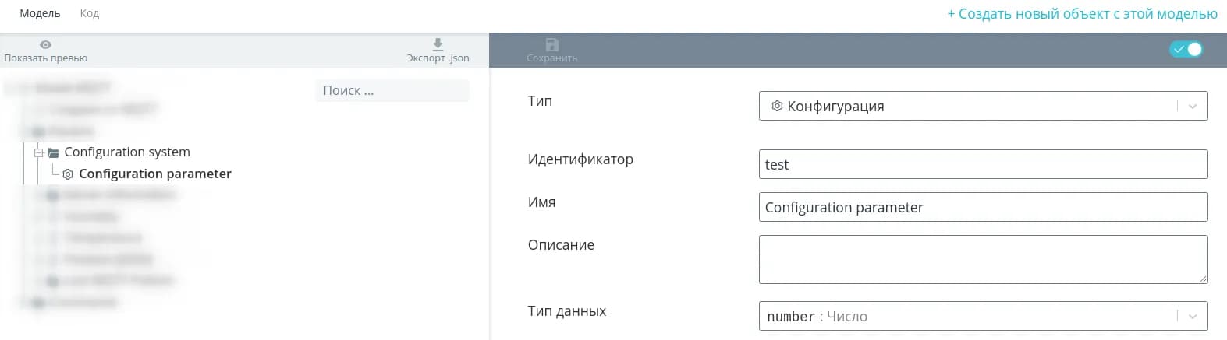This screenshot has width=1227, height=340.
Task: Click the create new object link
Action: coord(1082,14)
